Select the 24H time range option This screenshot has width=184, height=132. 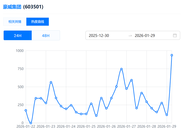(18, 36)
